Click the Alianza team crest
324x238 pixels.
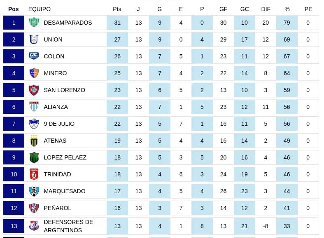pos(34,107)
